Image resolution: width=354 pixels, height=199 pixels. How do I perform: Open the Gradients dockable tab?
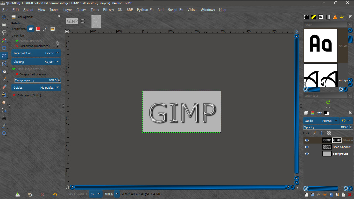[328, 17]
